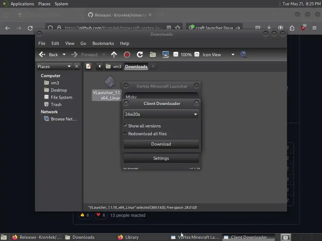This screenshot has width=322, height=241.
Task: Open the File menu
Action: (42, 43)
